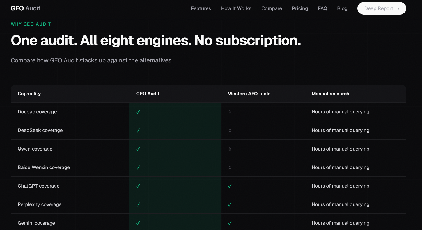This screenshot has width=422, height=230.
Task: Click Hours of manual querying in DeepSeek row
Action: [340, 130]
